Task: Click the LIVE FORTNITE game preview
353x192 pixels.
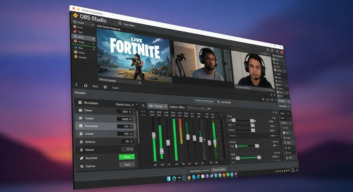Action: pyautogui.click(x=134, y=55)
